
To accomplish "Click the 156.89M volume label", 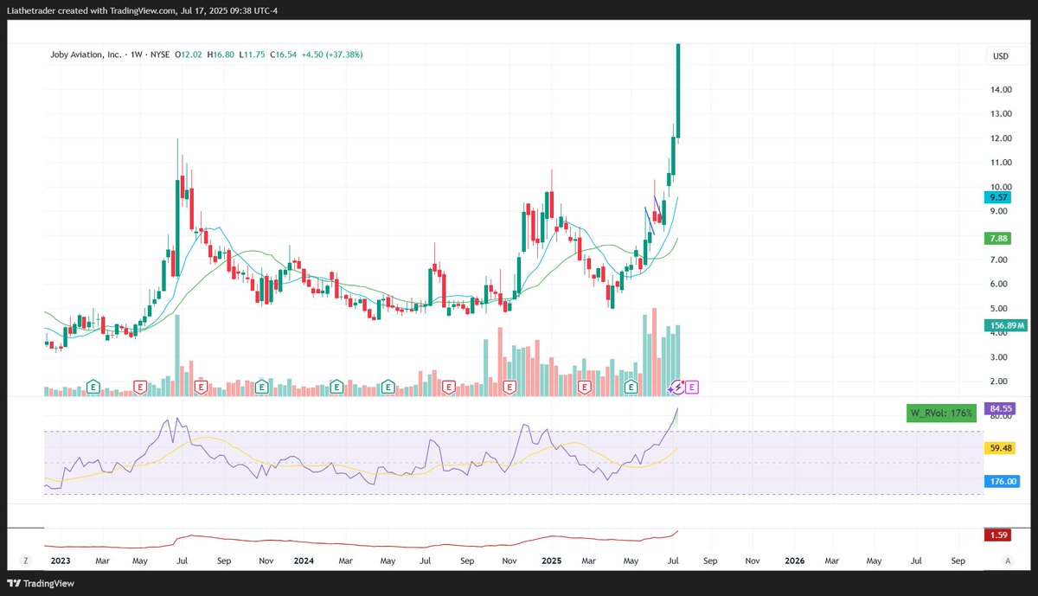I will (1008, 325).
